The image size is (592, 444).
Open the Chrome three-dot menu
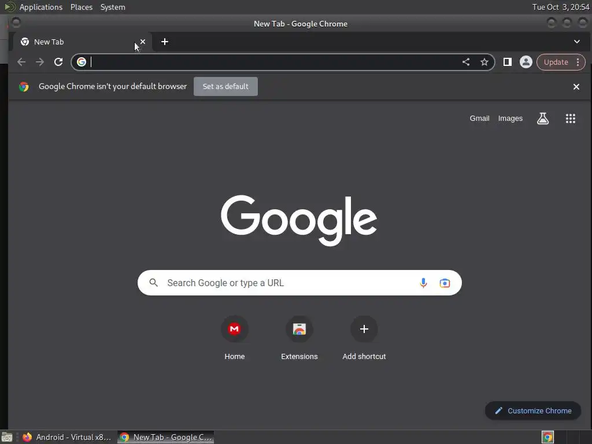(578, 62)
